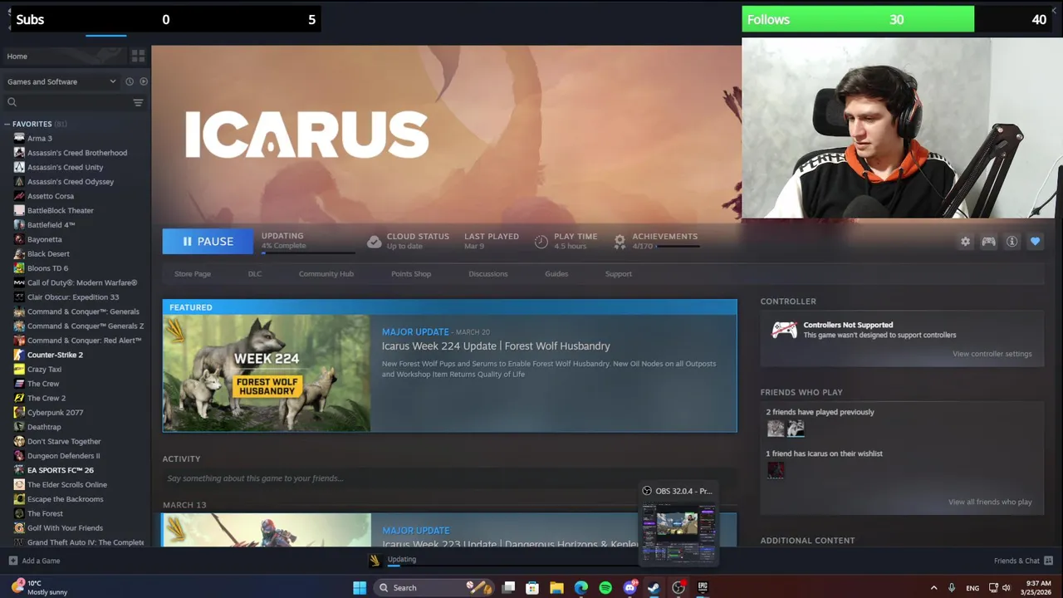The image size is (1063, 598).
Task: Open Discord from the taskbar
Action: click(x=629, y=587)
